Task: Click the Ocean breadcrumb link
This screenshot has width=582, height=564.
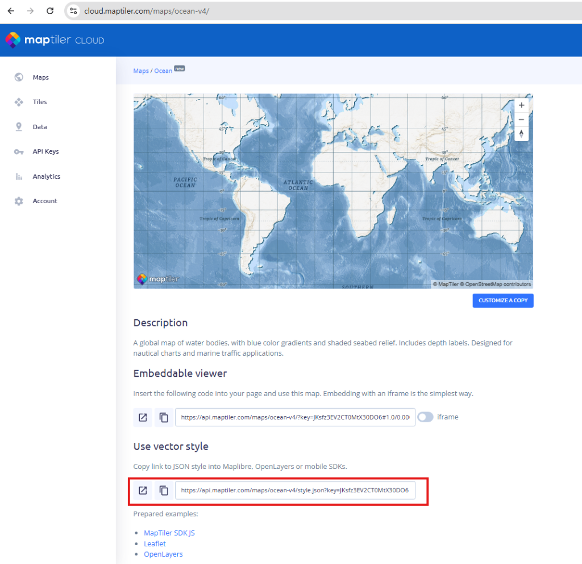Action: 163,71
